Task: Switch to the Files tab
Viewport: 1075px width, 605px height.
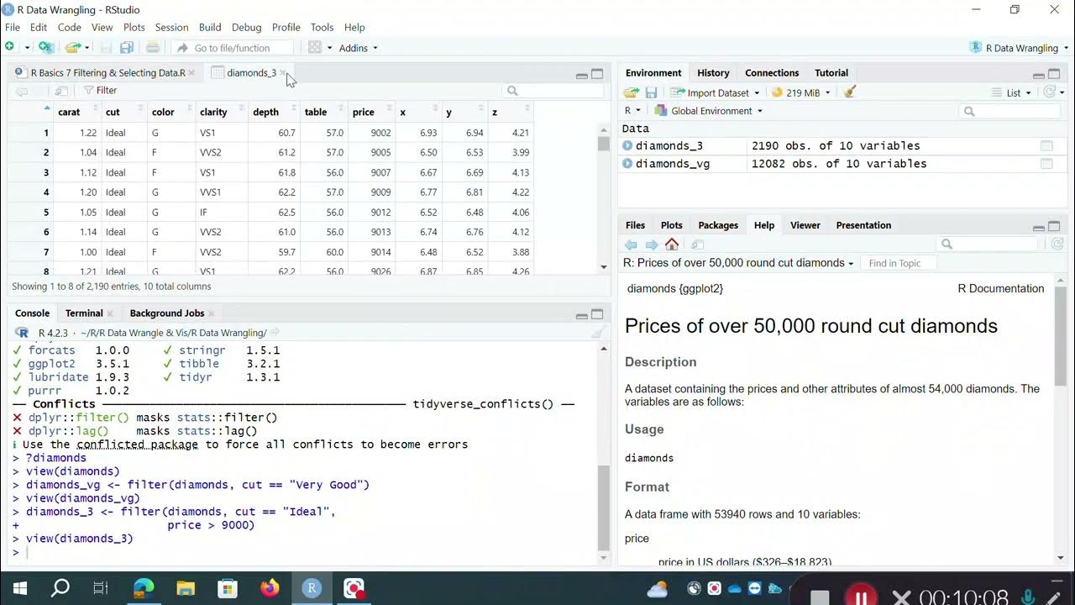Action: point(636,225)
